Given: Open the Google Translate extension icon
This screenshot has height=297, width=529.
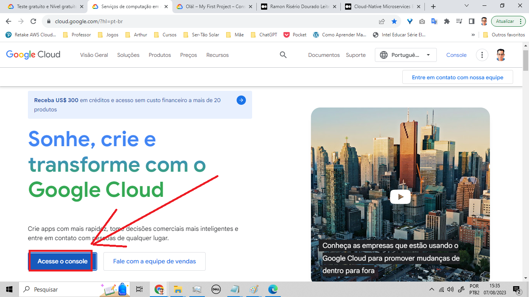Looking at the screenshot, I should click(x=435, y=21).
